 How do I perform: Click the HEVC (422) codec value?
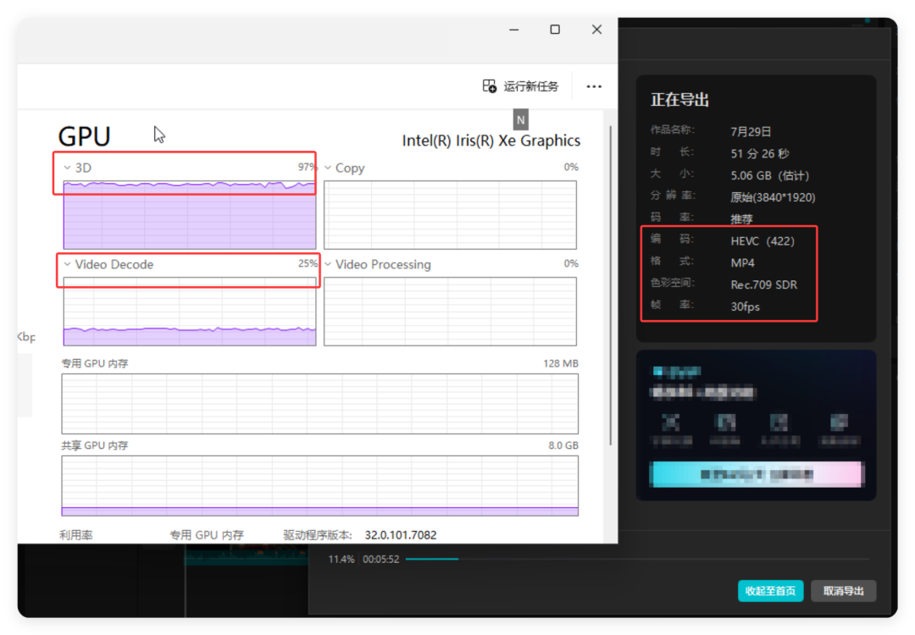coord(762,240)
